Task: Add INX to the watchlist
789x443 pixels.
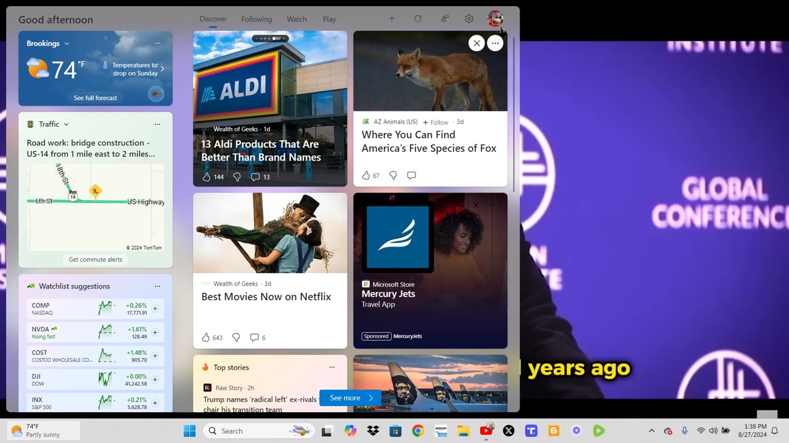Action: [155, 403]
